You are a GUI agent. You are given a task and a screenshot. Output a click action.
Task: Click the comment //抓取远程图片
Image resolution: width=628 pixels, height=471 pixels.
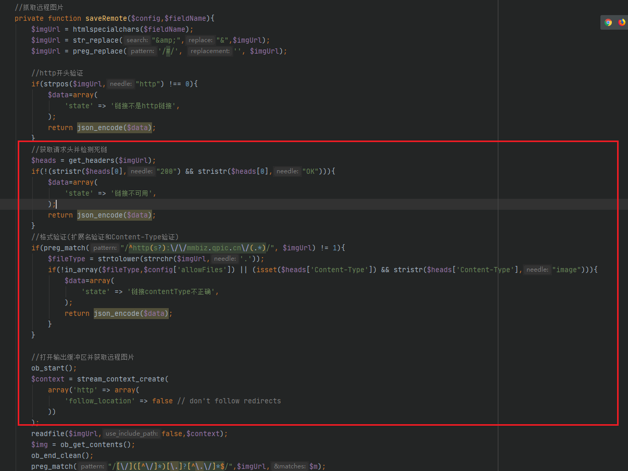tap(39, 7)
